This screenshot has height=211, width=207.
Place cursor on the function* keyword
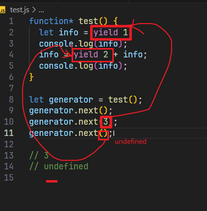coord(51,21)
